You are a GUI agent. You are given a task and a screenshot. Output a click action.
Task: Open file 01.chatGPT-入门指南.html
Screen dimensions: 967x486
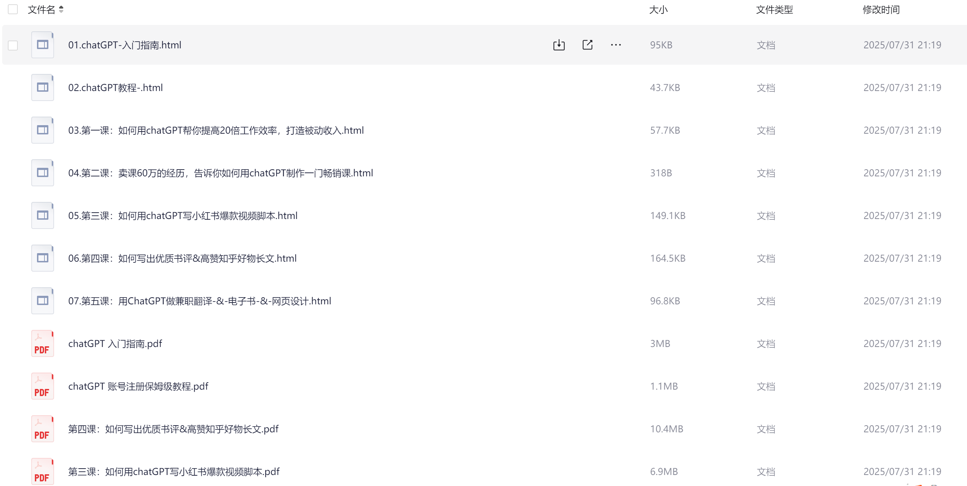(124, 45)
